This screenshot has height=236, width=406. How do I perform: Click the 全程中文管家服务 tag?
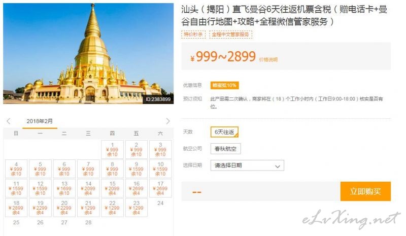[230, 35]
